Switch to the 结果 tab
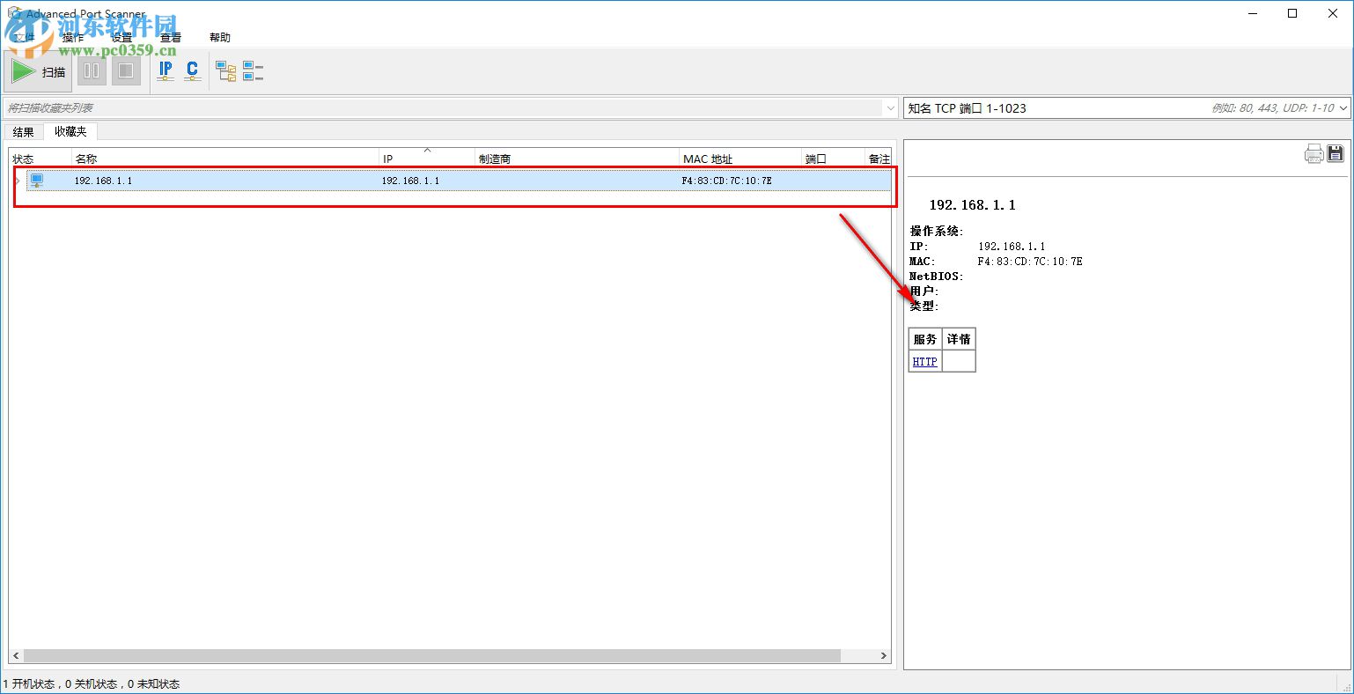Screen dimensions: 1354x694 23,131
